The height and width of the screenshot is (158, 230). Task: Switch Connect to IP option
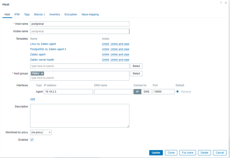coord(137,92)
